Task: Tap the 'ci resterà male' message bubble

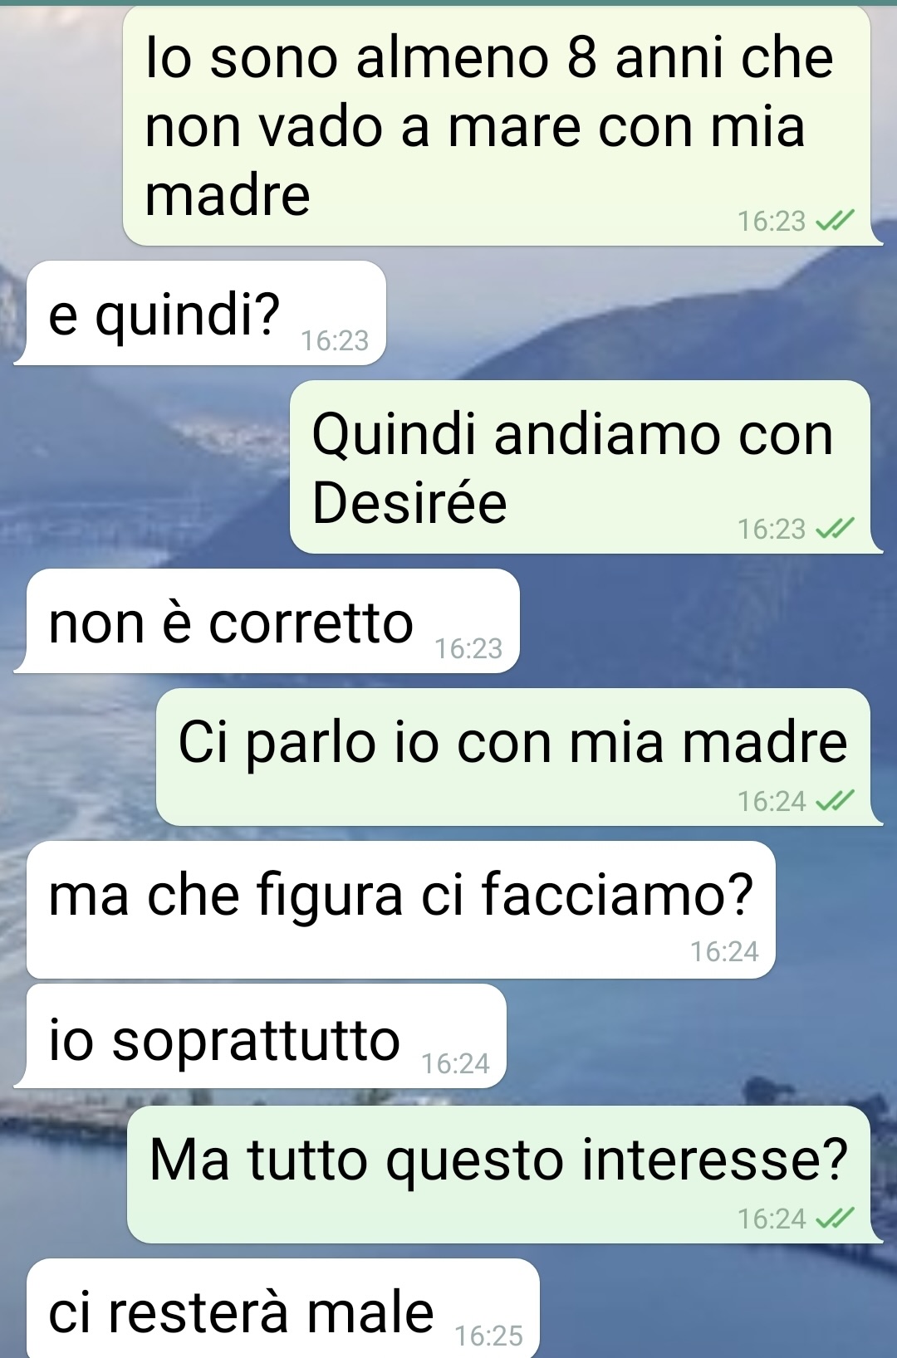Action: click(x=283, y=1308)
